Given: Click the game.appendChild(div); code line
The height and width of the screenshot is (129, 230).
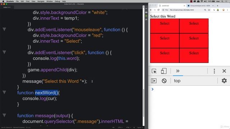Looking at the screenshot, I should coord(52,70).
